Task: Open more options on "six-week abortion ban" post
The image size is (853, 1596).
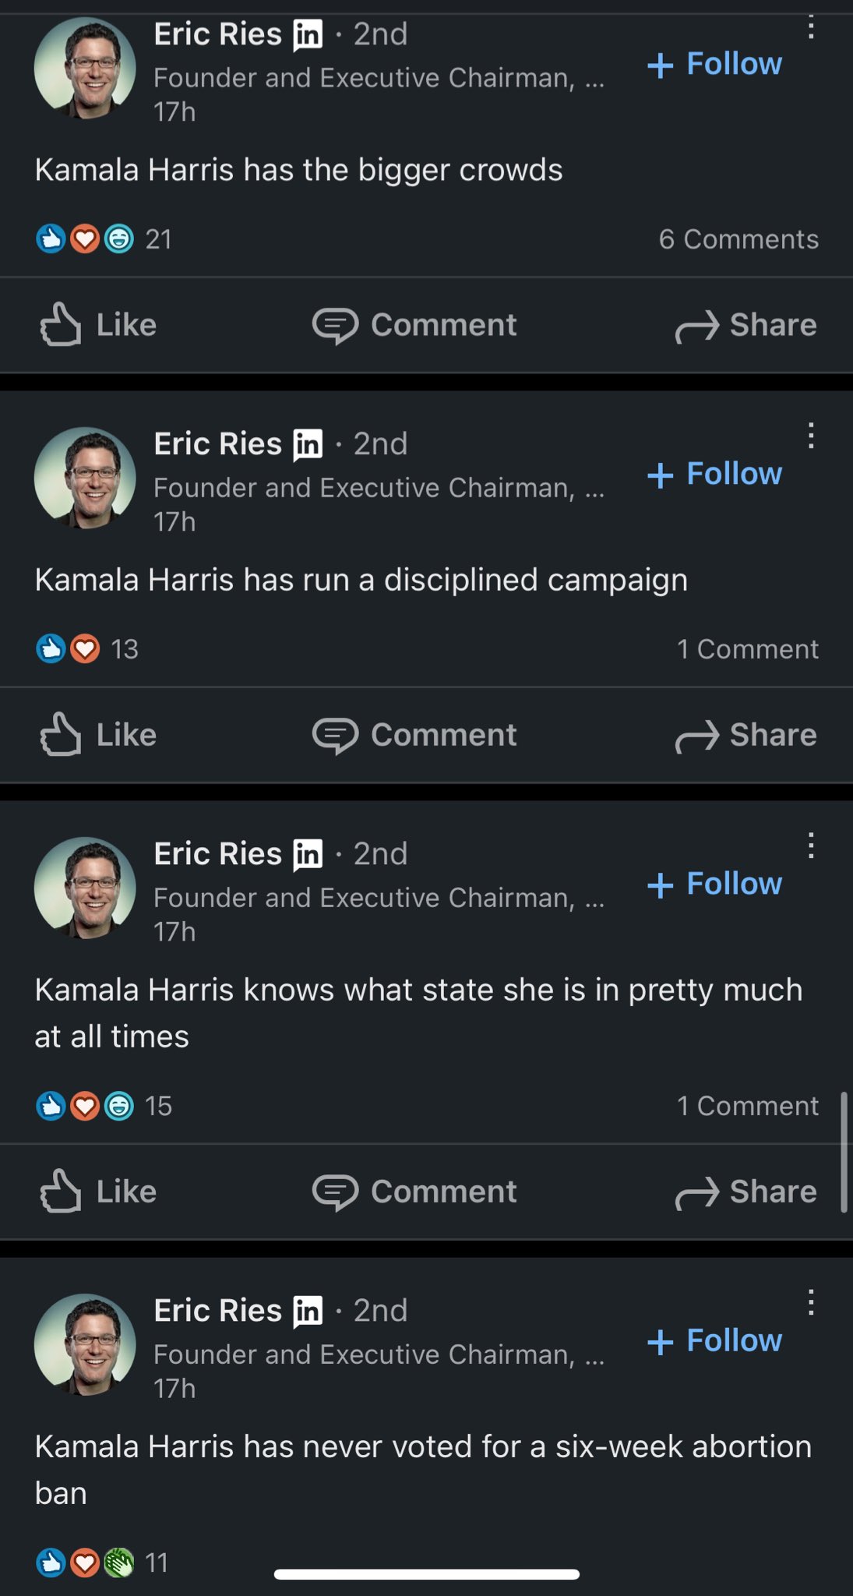Action: click(811, 1302)
